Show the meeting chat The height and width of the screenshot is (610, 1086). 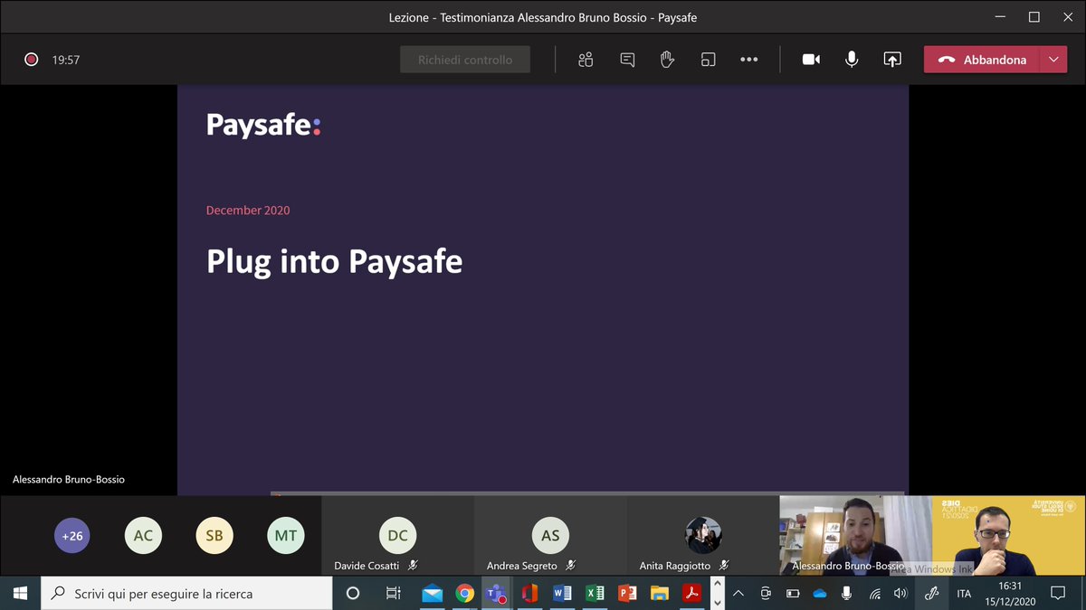tap(627, 60)
